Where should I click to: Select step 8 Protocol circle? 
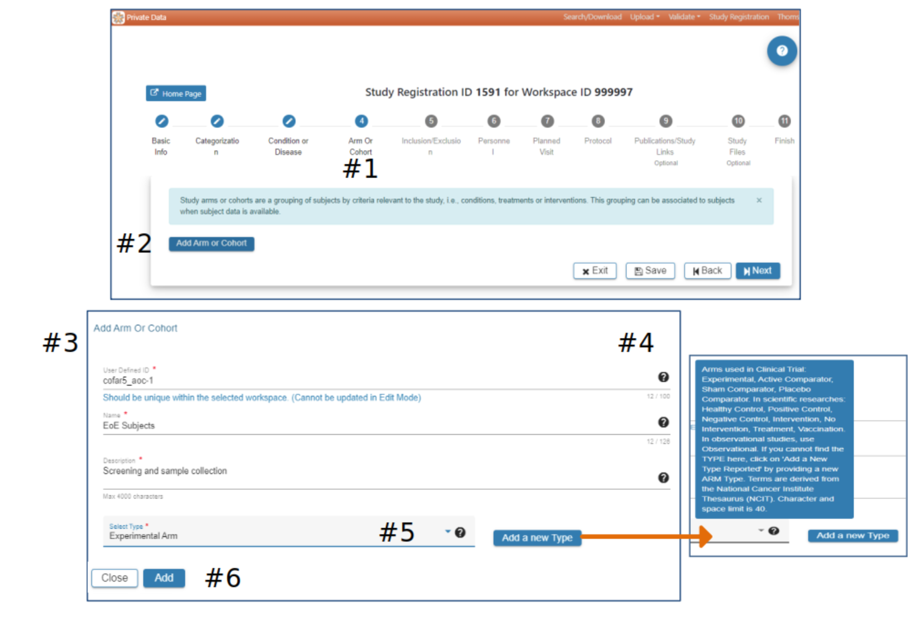pyautogui.click(x=598, y=121)
